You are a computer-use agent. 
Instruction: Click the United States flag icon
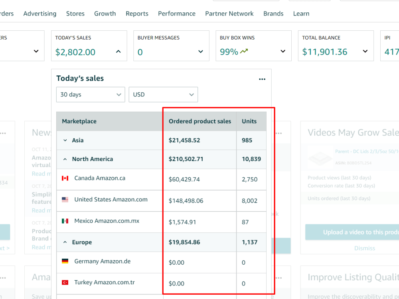pos(65,200)
